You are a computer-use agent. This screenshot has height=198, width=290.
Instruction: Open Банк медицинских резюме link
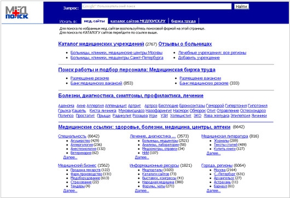click(x=204, y=83)
